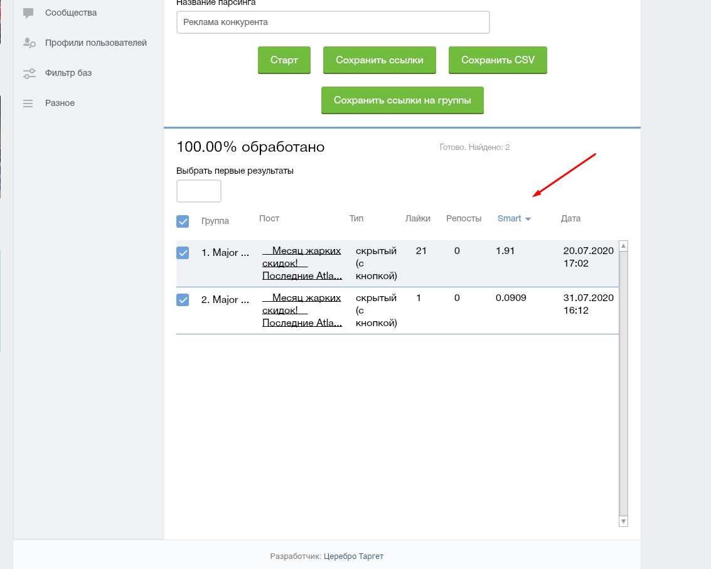Screen dimensions: 711x569
Task: Uncheck the second result row checkbox
Action: [183, 300]
